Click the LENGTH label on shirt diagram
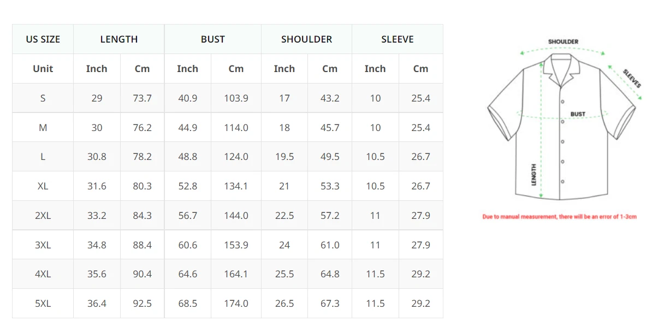This screenshot has height=327, width=658. pyautogui.click(x=534, y=175)
